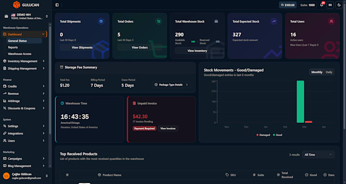Open Package Type Details
Viewport: 346px width, 184px height.
pos(171,85)
